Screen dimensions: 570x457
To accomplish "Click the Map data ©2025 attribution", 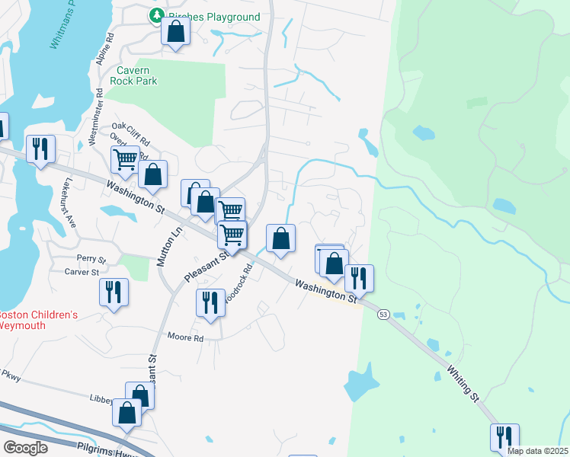I will (x=536, y=451).
